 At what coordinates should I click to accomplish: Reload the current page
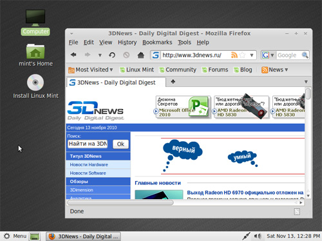click(112, 55)
